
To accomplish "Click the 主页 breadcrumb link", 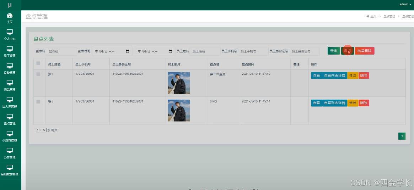I will pyautogui.click(x=373, y=16).
